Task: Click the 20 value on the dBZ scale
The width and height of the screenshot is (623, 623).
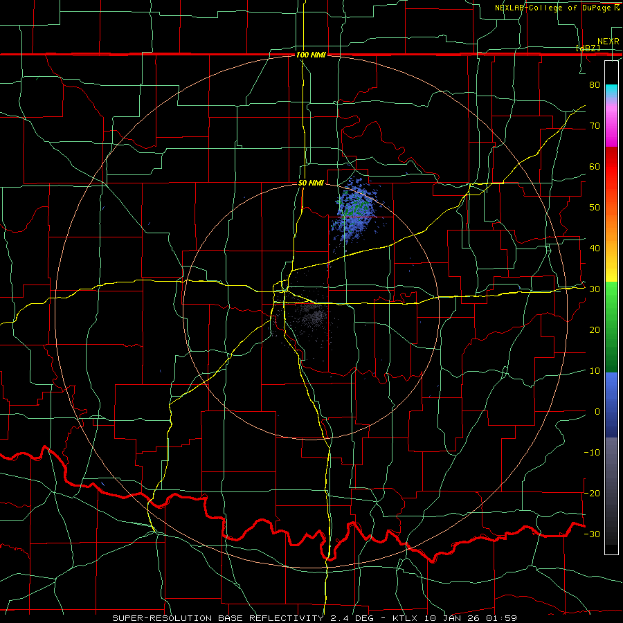Action: click(x=595, y=329)
